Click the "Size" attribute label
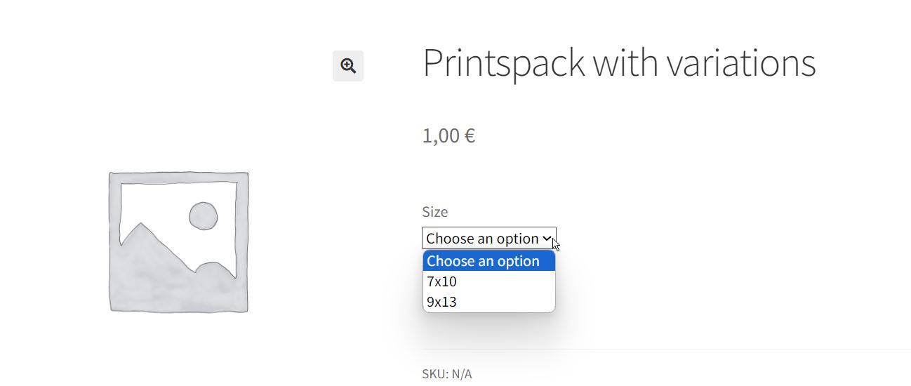This screenshot has width=911, height=386. [x=434, y=212]
